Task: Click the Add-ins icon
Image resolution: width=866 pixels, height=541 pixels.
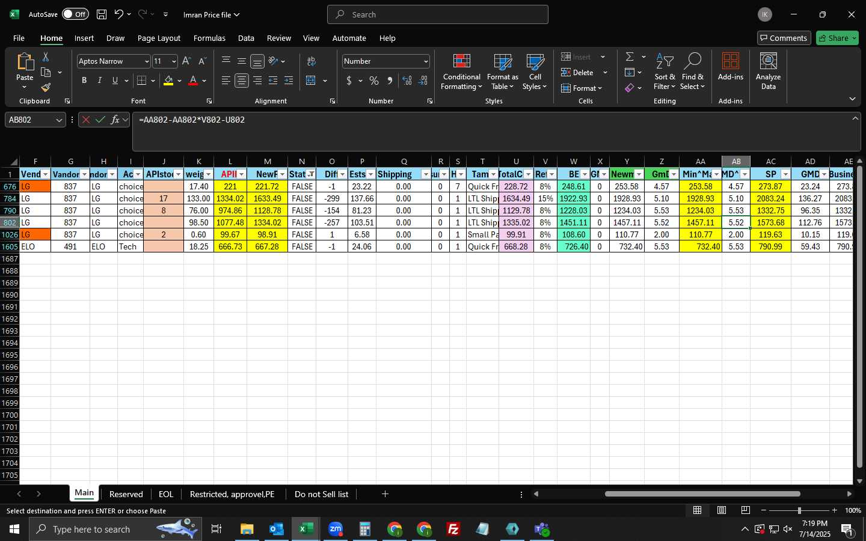Action: pos(731,67)
